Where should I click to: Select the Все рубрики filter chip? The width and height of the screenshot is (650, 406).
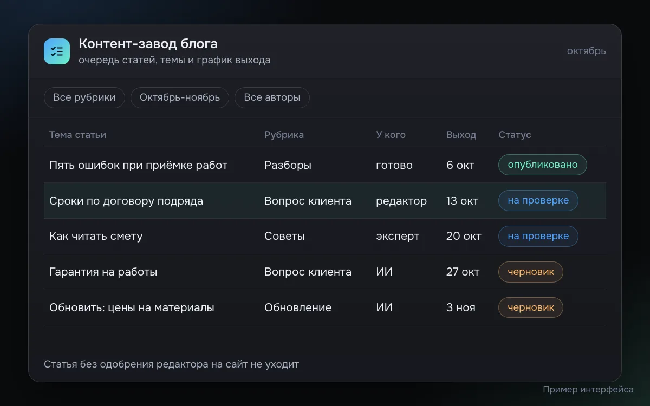tap(84, 98)
